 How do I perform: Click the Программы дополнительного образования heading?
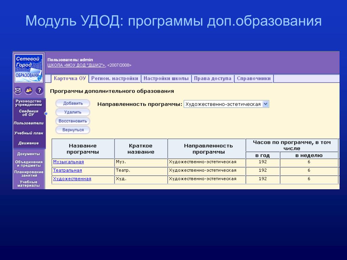click(x=112, y=91)
